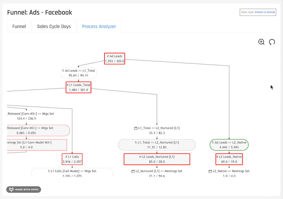Open the Funnel tab
283x199 pixels.
[x=19, y=26]
